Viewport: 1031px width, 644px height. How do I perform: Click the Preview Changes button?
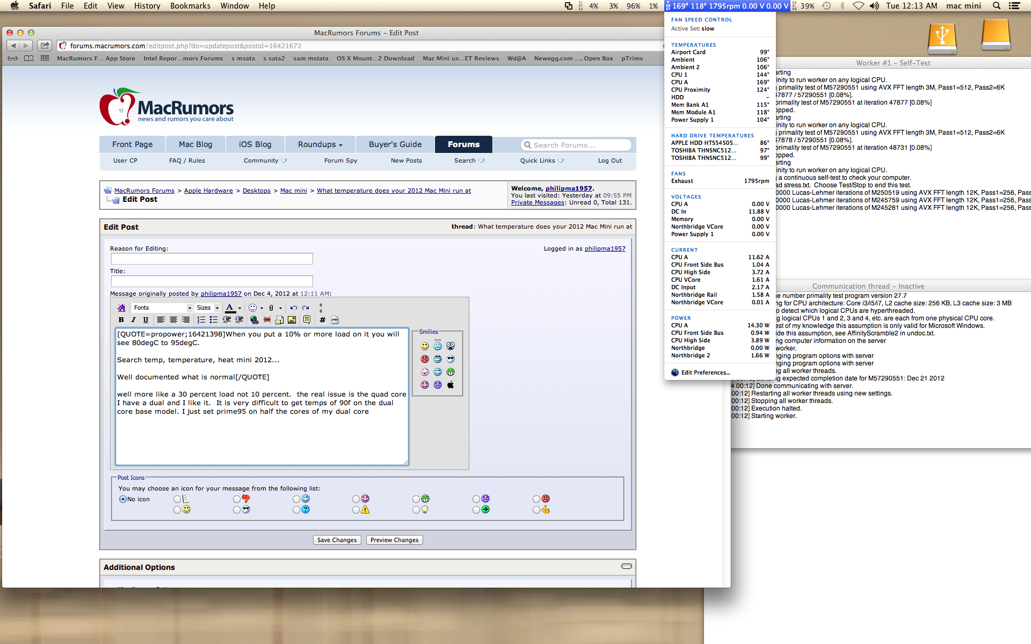[x=394, y=540]
